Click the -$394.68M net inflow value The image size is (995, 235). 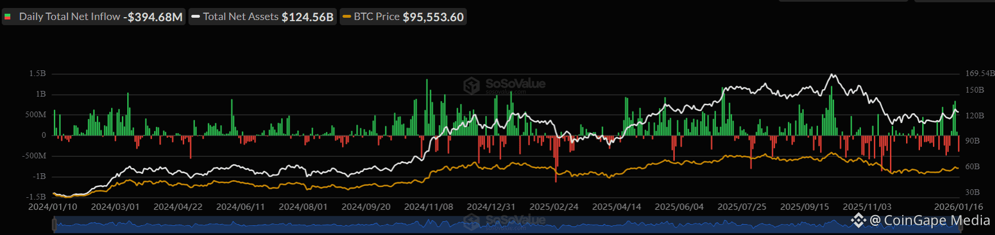point(153,17)
